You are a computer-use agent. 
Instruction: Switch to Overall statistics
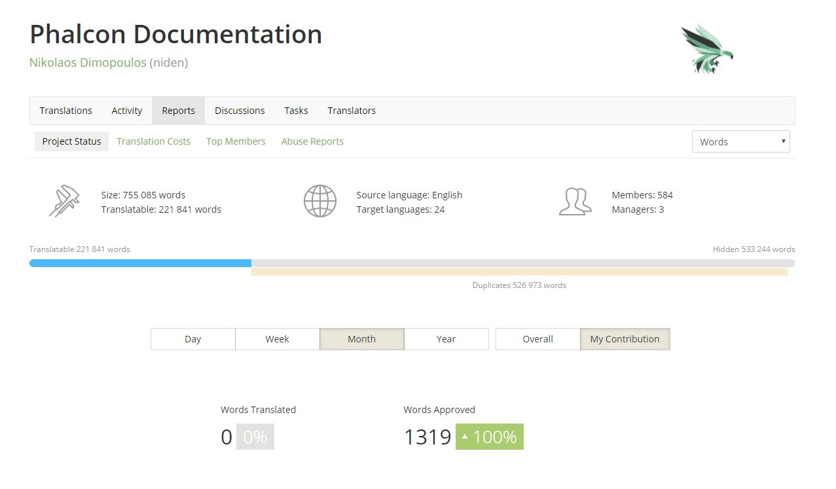tap(537, 339)
